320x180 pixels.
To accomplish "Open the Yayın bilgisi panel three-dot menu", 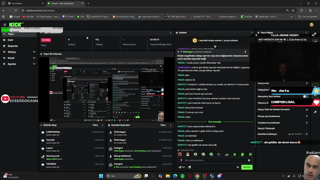I will (x=306, y=33).
